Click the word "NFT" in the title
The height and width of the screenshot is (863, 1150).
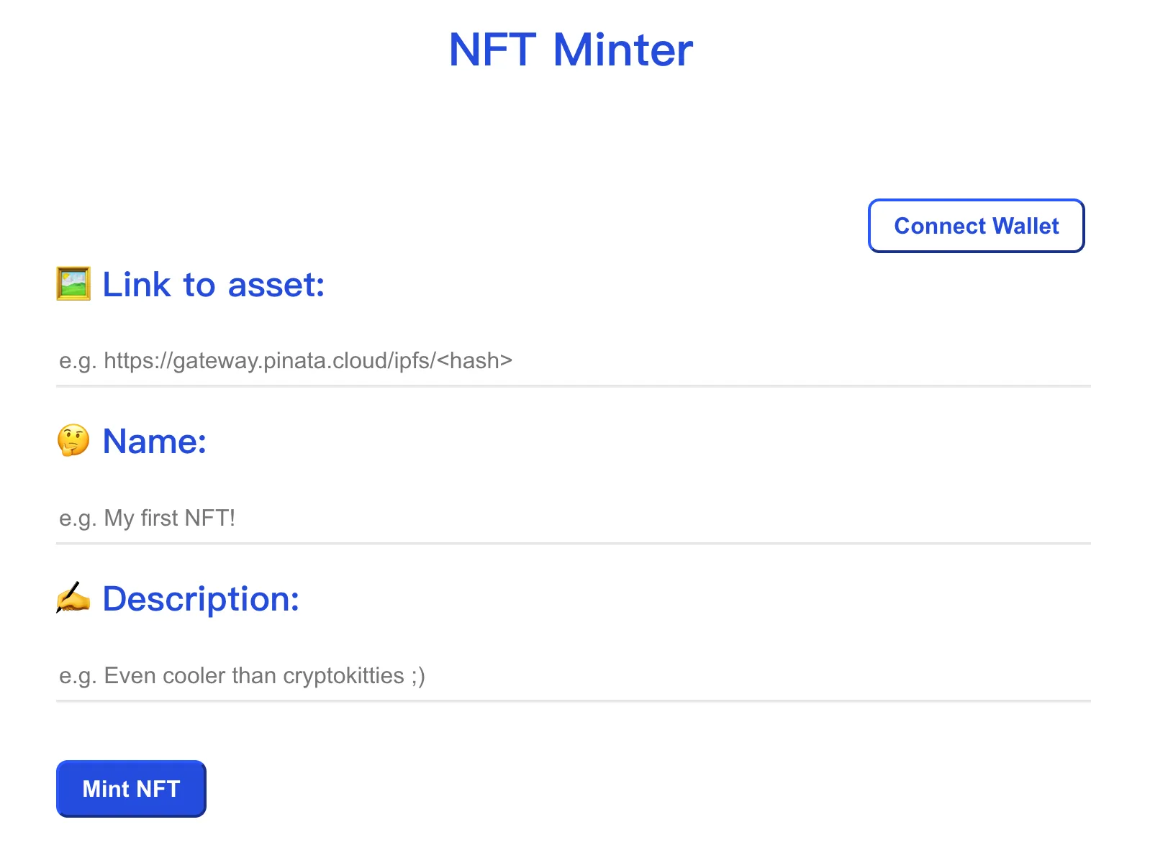[x=492, y=50]
